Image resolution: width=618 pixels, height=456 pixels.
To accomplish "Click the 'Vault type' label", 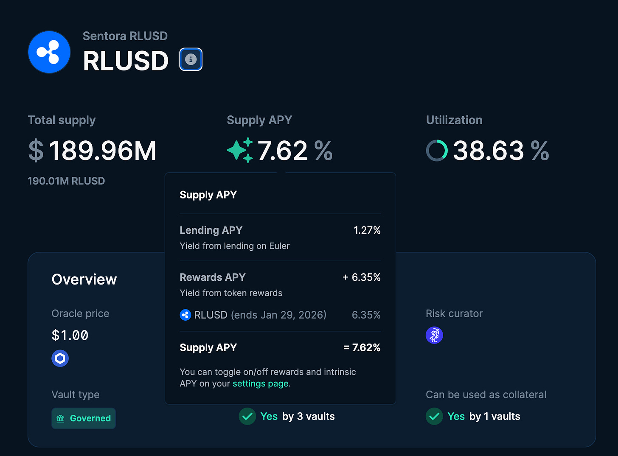I will 76,394.
